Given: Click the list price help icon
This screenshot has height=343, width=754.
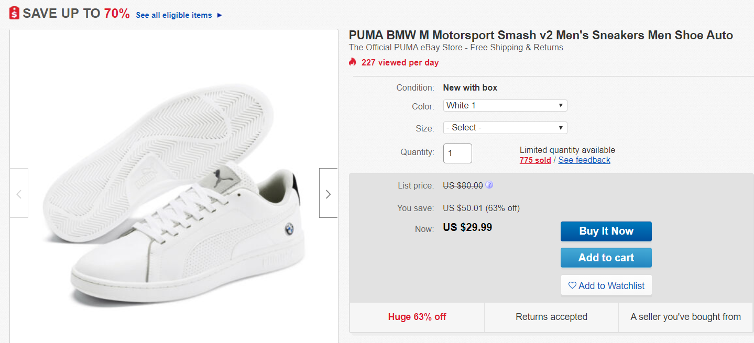Looking at the screenshot, I should (x=489, y=185).
